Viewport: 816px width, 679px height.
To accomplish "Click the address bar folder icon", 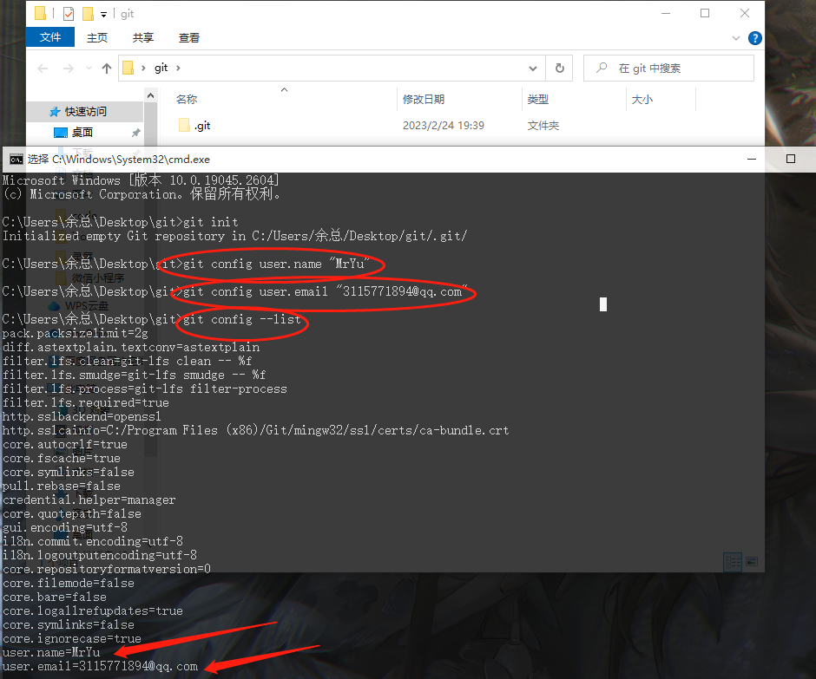I will point(128,69).
